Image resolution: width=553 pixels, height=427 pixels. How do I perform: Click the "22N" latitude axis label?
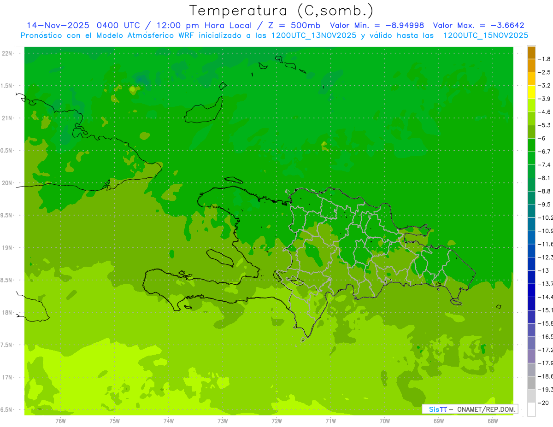click(x=7, y=53)
